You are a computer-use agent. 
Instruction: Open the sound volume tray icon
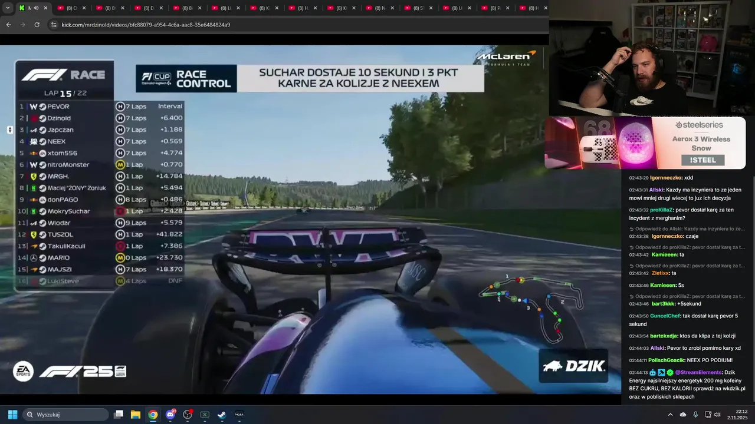(717, 415)
